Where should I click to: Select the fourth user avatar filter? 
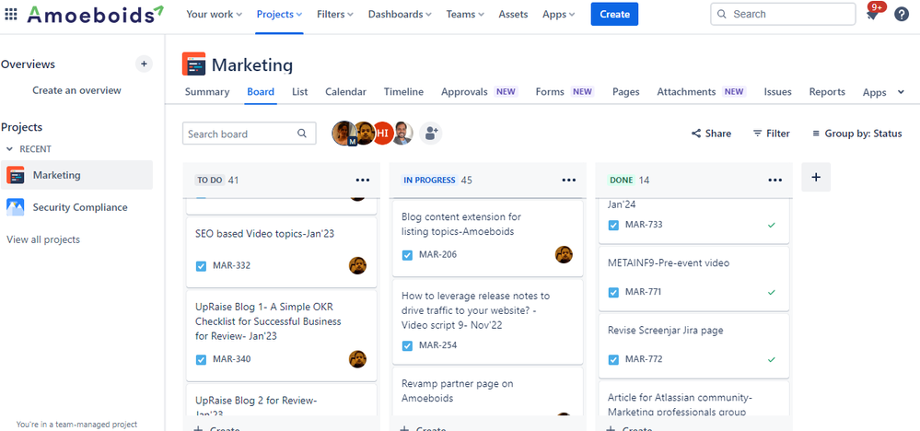click(x=402, y=134)
